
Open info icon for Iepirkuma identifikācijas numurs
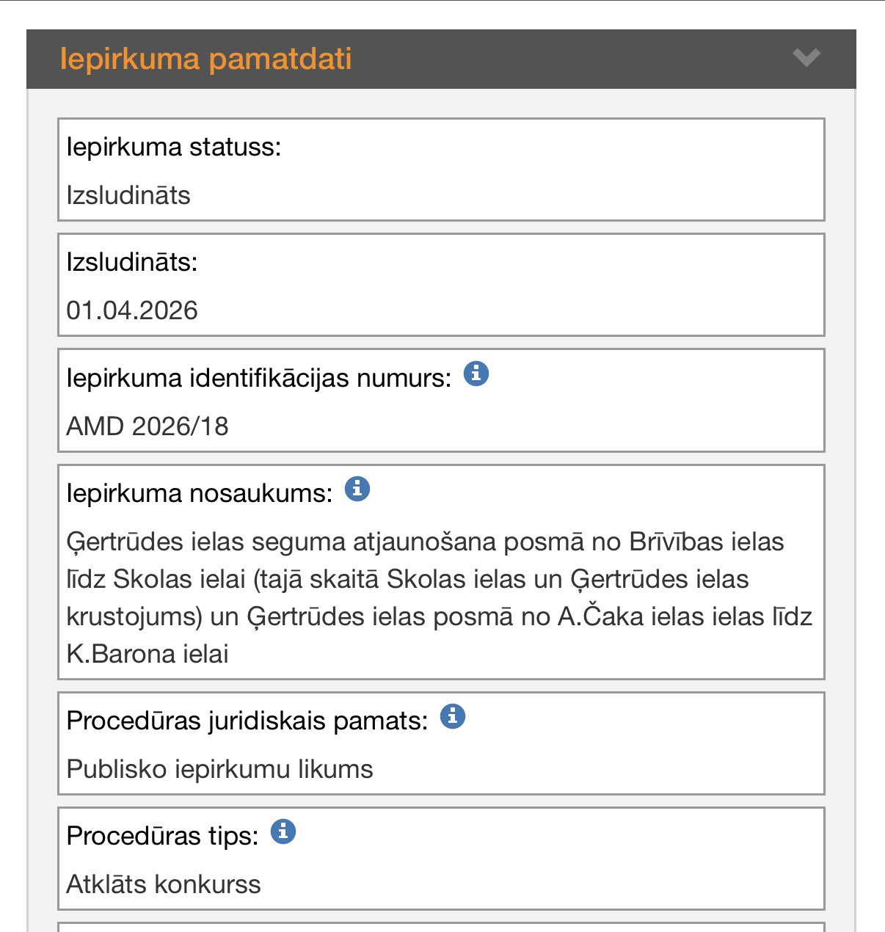tap(476, 374)
